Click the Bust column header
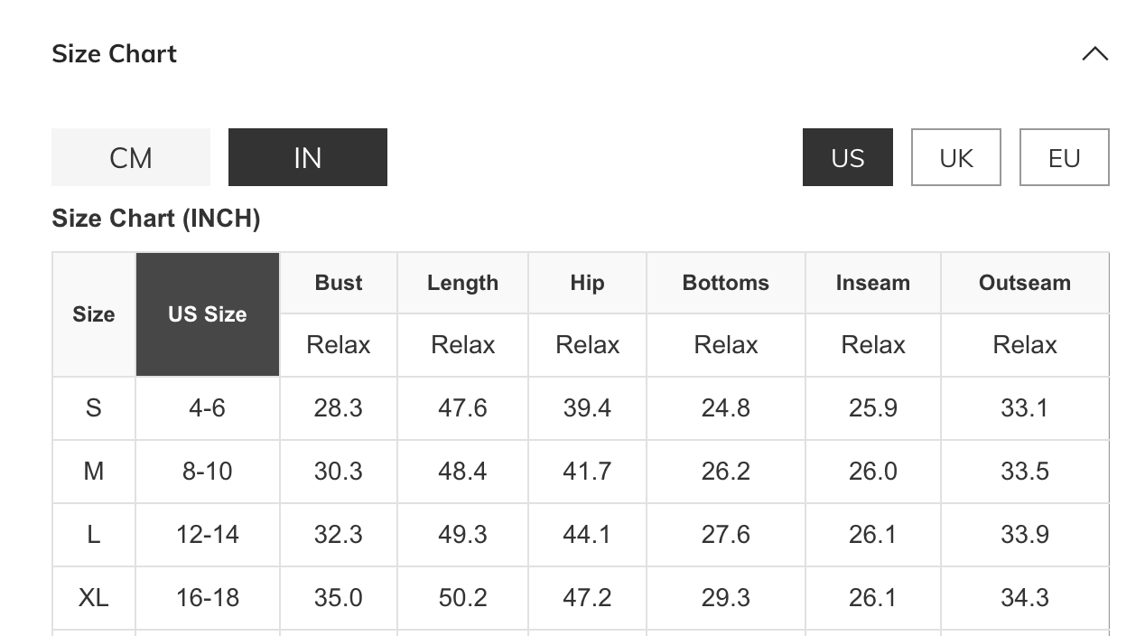 coord(339,283)
